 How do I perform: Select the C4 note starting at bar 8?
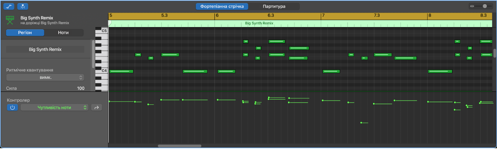click(x=440, y=71)
